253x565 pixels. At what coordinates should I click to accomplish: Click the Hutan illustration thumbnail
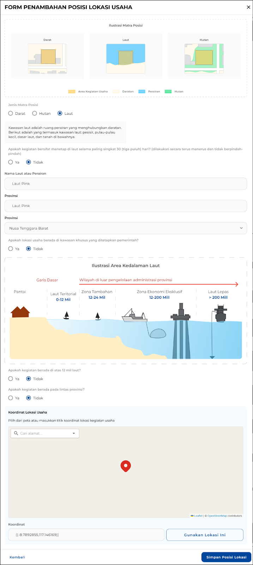coord(204,59)
